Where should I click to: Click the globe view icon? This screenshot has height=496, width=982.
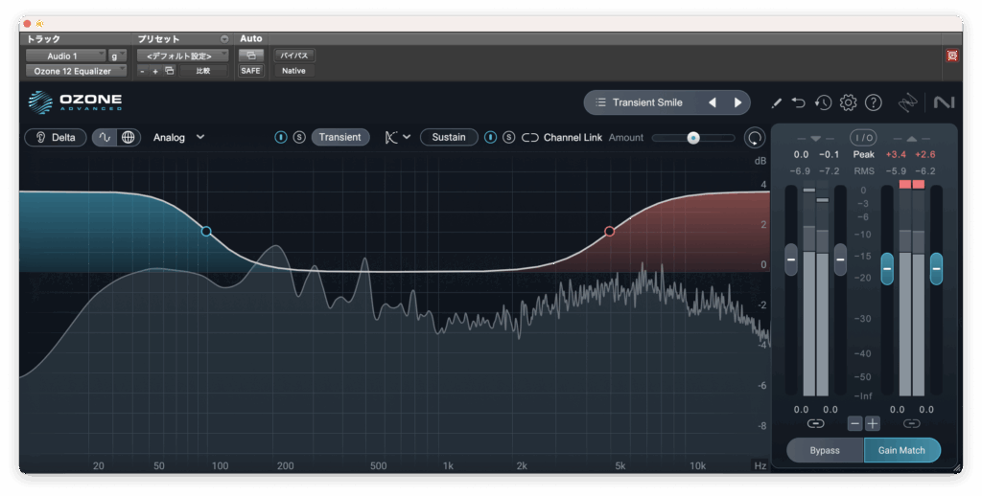coord(129,137)
